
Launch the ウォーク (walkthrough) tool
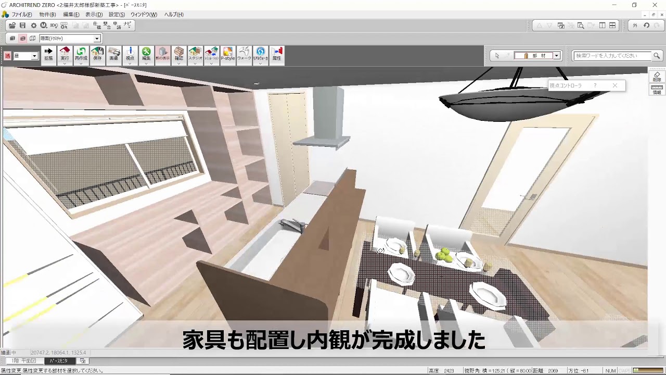(x=245, y=55)
